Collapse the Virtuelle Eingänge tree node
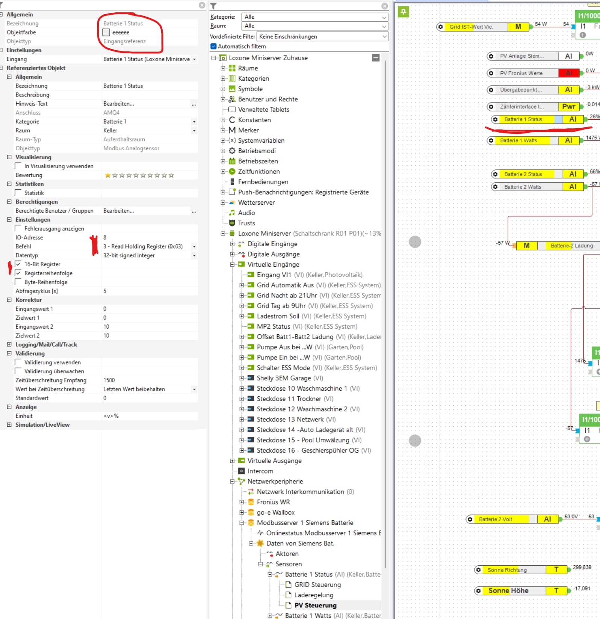Image resolution: width=600 pixels, height=619 pixels. coord(232,264)
